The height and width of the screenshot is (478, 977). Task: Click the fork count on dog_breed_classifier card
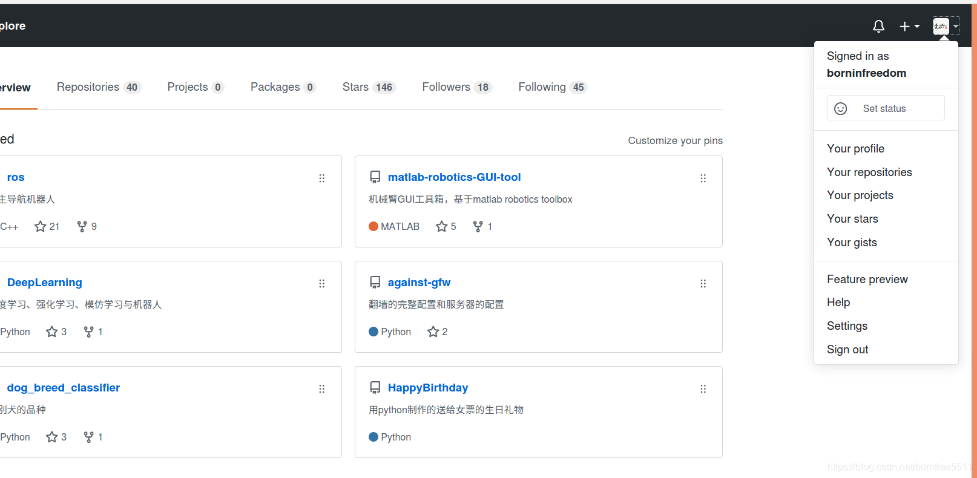pos(93,437)
